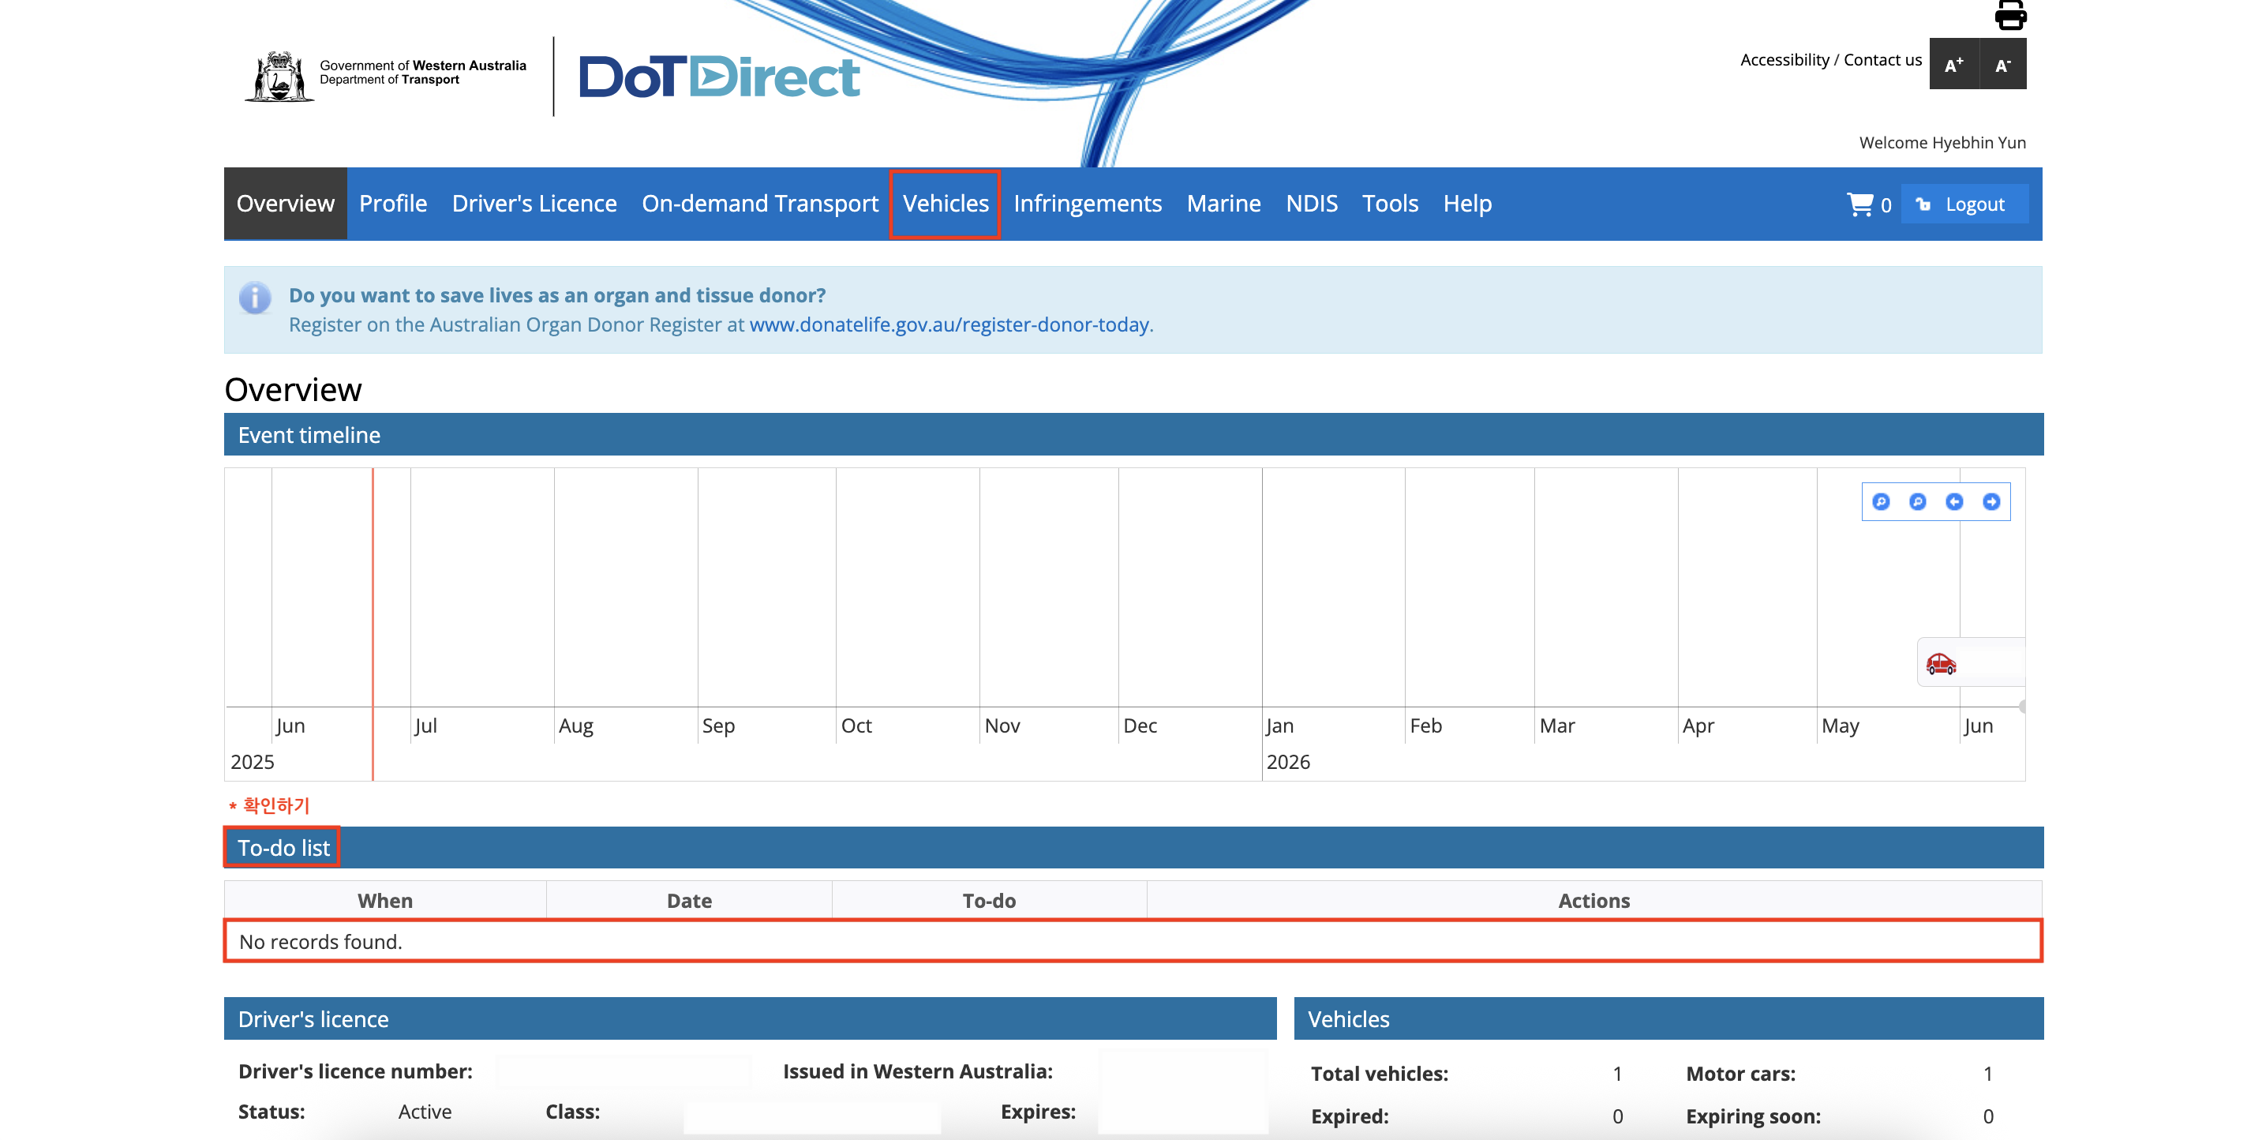Screen dimensions: 2262x1140
Task: Click the printer icon at top right
Action: click(2010, 14)
